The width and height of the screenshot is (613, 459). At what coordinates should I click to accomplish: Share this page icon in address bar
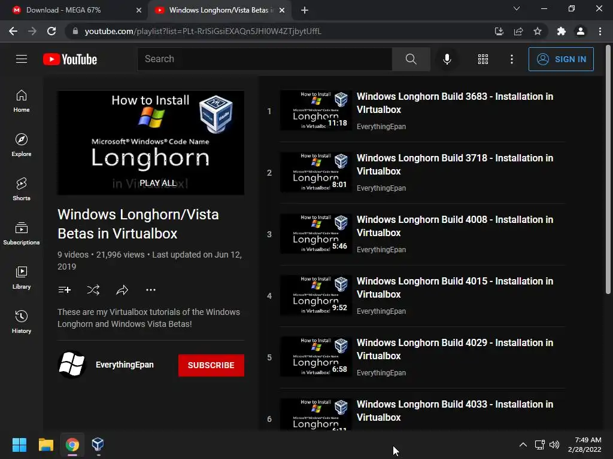518,31
